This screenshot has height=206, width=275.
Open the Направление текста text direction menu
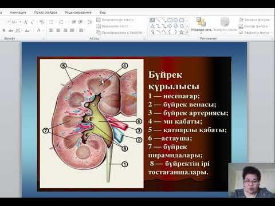[x=116, y=19]
